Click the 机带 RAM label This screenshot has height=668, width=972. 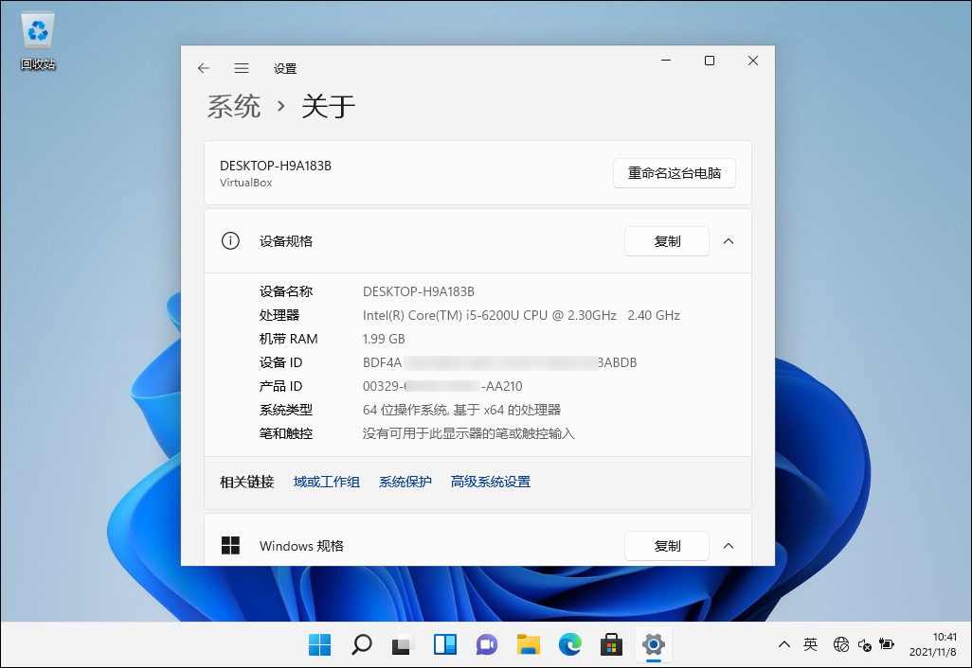tap(288, 339)
